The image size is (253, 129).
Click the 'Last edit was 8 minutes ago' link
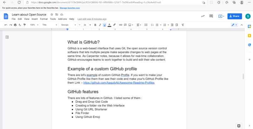92,19
